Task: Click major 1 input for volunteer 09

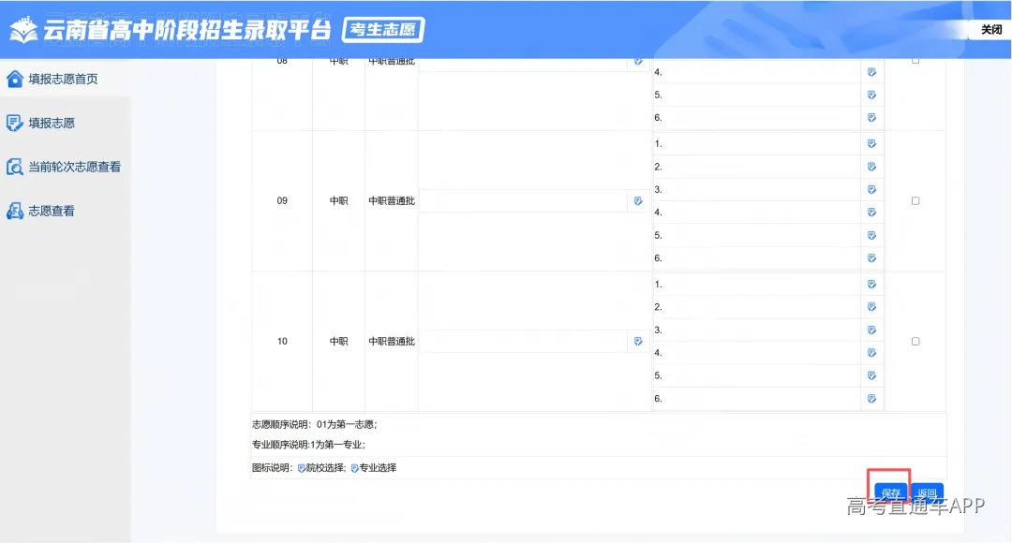Action: [756, 144]
